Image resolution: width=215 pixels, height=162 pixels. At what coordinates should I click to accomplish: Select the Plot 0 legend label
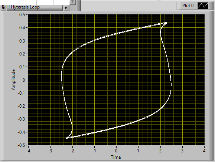[x=188, y=6]
